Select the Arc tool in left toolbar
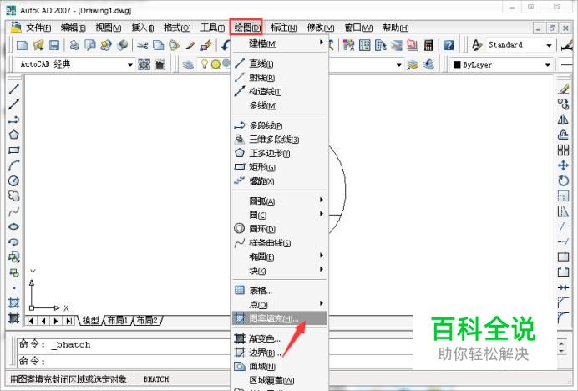The image size is (578, 391). coord(13,165)
